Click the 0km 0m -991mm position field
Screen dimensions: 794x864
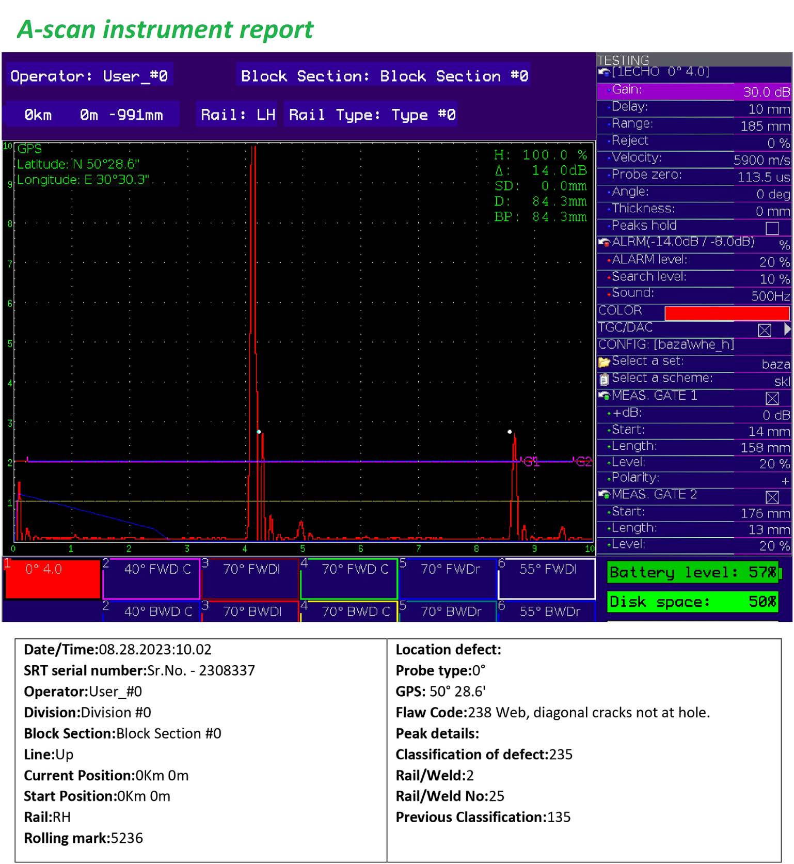(x=93, y=115)
